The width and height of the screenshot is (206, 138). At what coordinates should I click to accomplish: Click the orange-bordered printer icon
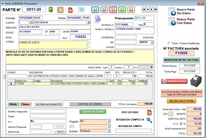click(131, 10)
